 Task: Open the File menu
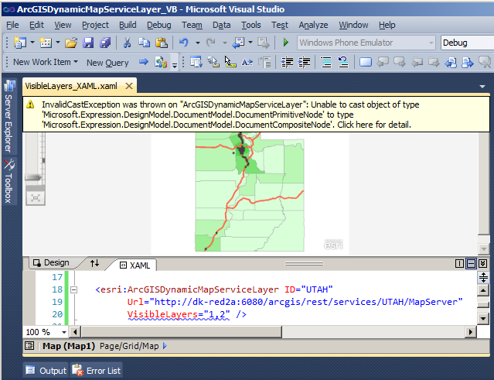[x=12, y=25]
